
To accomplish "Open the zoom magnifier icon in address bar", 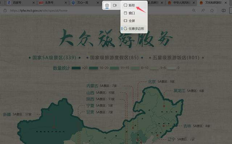I will tap(194, 11).
